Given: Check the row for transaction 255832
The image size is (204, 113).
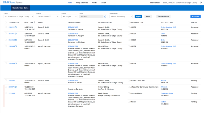Looking at the screenshot, I should click(6, 80).
